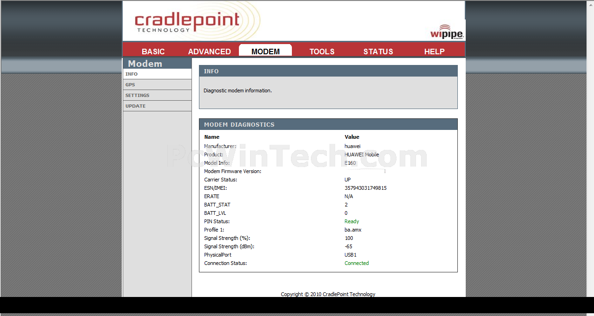The image size is (594, 316).
Task: Open the GPS sidebar page
Action: coord(157,84)
